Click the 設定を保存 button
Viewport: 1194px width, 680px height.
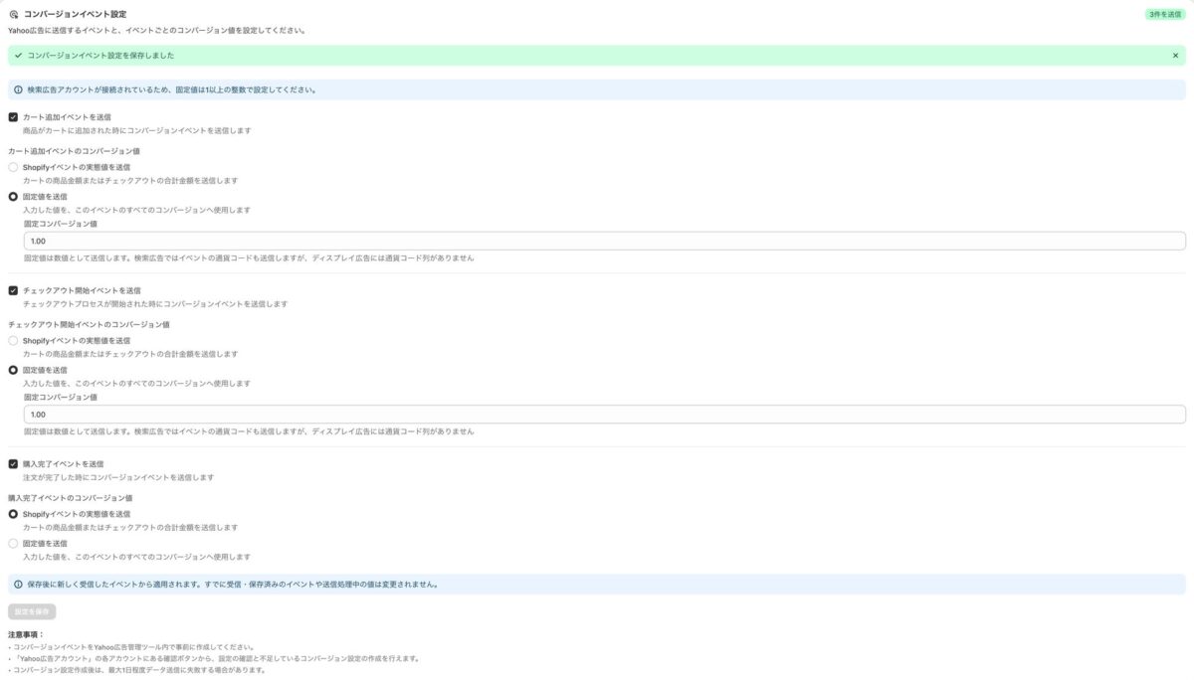point(32,611)
